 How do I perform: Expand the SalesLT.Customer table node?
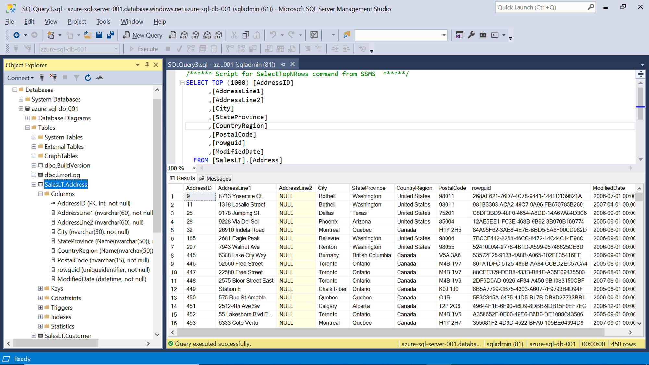(x=34, y=336)
